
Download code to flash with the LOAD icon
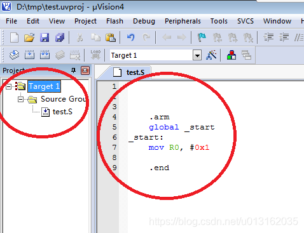[x=95, y=55]
